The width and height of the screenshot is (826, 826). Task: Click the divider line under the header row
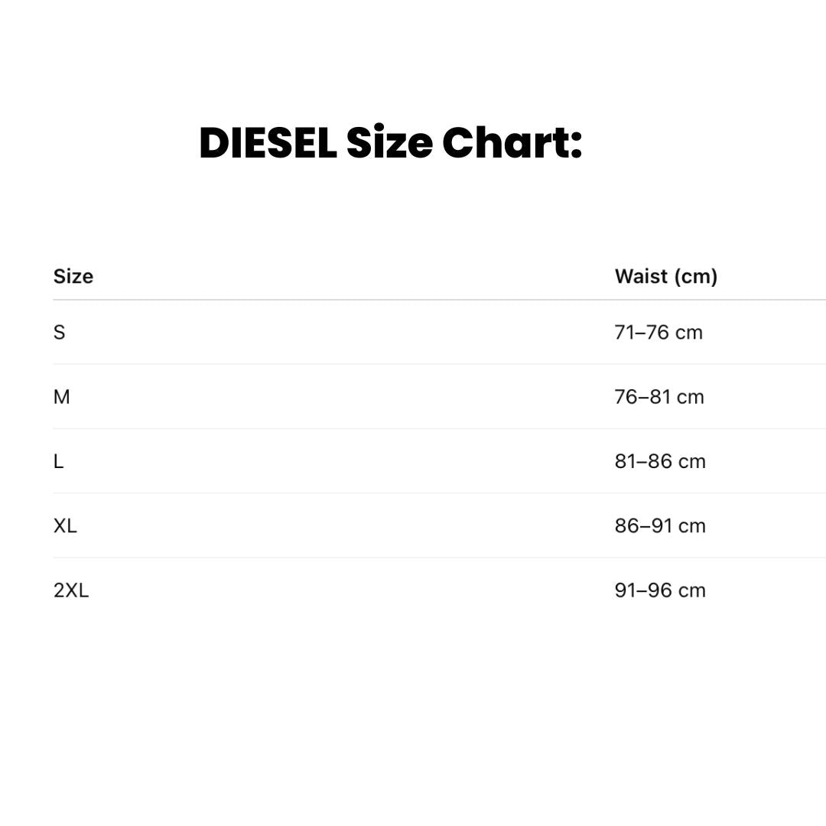click(x=413, y=300)
